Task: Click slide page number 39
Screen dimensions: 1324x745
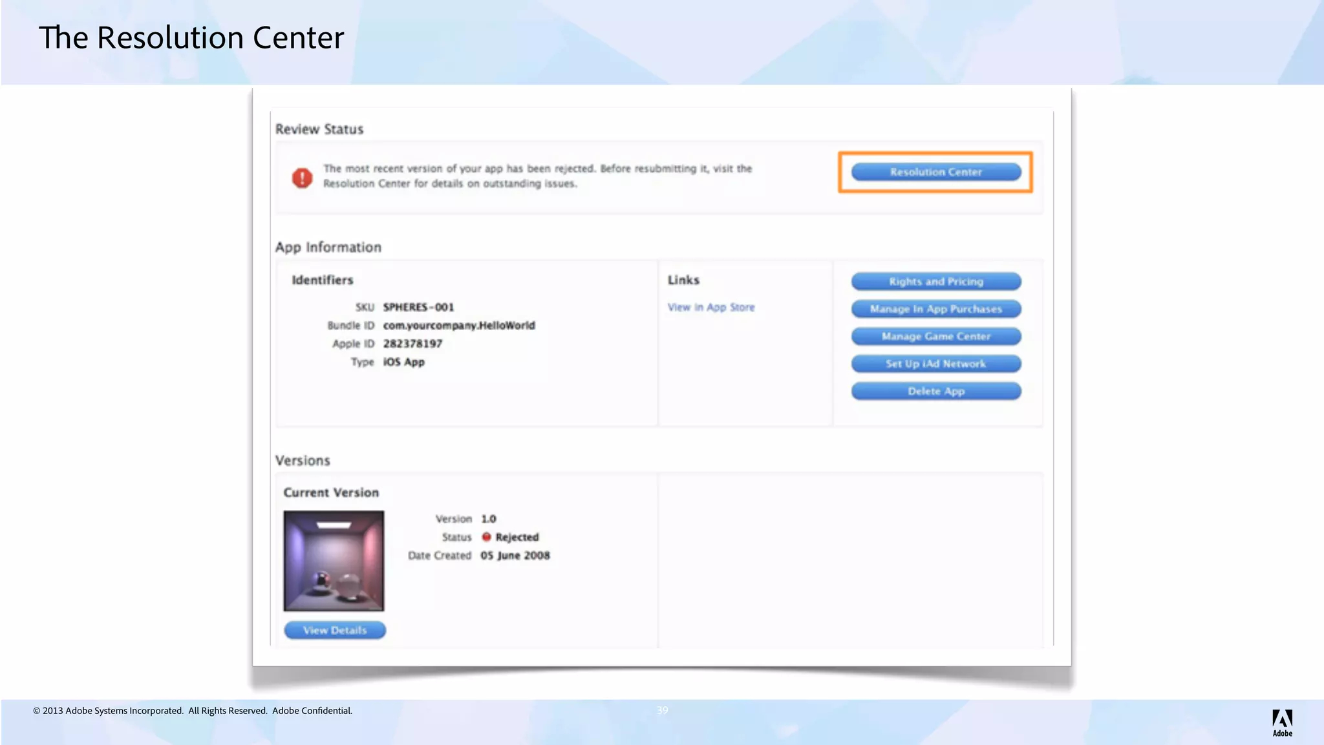Action: coord(662,710)
